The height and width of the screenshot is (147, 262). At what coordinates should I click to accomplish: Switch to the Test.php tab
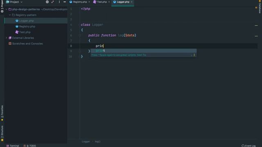coord(102,2)
